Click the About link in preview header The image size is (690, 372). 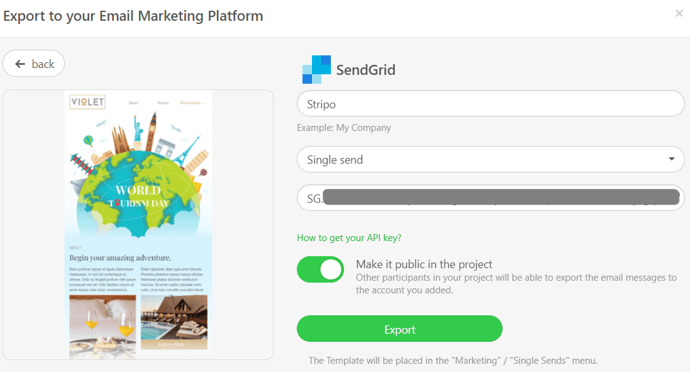point(133,103)
